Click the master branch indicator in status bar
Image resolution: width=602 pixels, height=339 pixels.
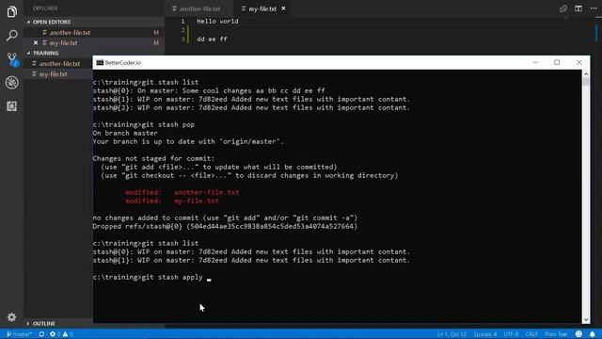click(19, 334)
